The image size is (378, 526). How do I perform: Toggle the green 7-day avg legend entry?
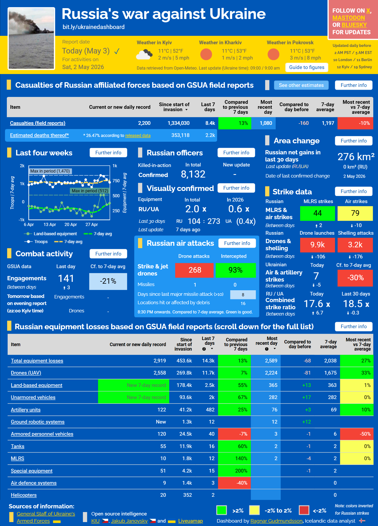pyautogui.click(x=98, y=234)
